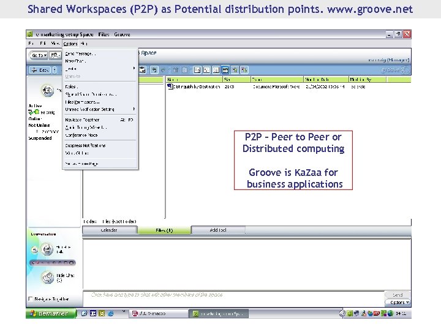Open the Go To dropdown button
Image resolution: width=441 pixels, height=331 pixels.
coord(39,55)
